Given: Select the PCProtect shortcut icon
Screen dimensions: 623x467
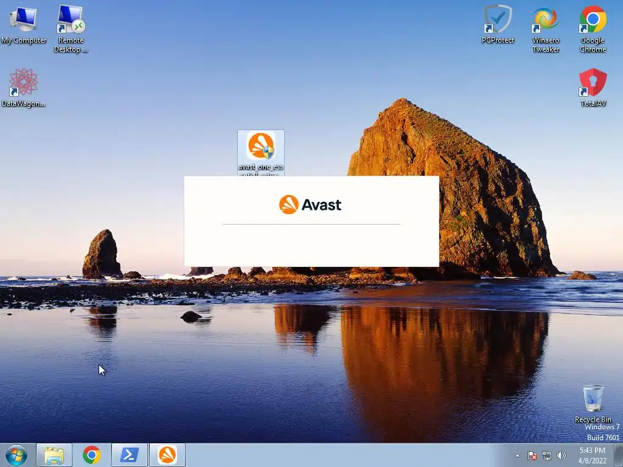Looking at the screenshot, I should 498,24.
